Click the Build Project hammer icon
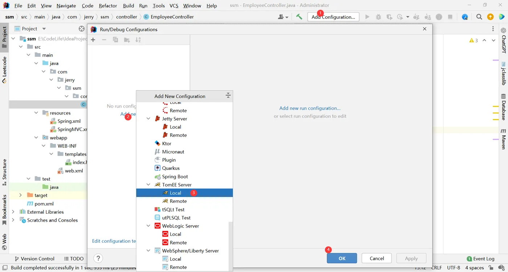Viewport: 508px width, 272px height. [x=299, y=17]
